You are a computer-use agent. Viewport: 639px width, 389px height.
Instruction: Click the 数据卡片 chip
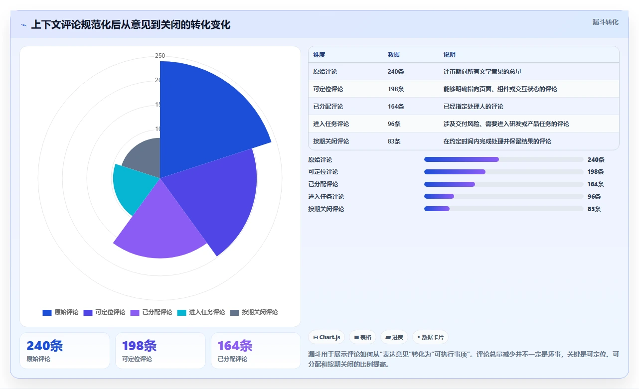(x=430, y=337)
